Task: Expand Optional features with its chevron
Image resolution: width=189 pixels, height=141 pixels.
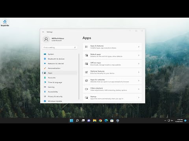Action: click(x=139, y=72)
